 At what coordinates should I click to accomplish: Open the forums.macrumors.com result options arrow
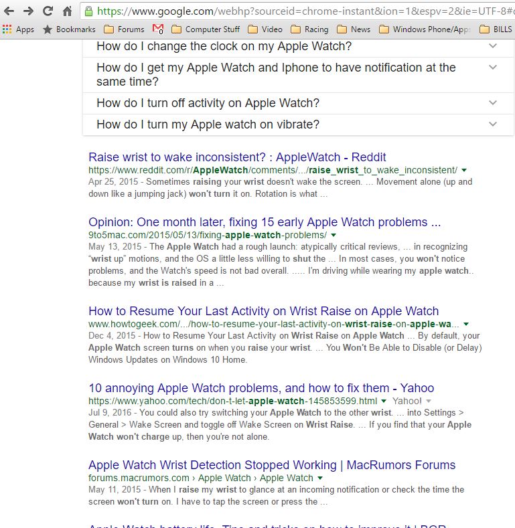point(320,478)
